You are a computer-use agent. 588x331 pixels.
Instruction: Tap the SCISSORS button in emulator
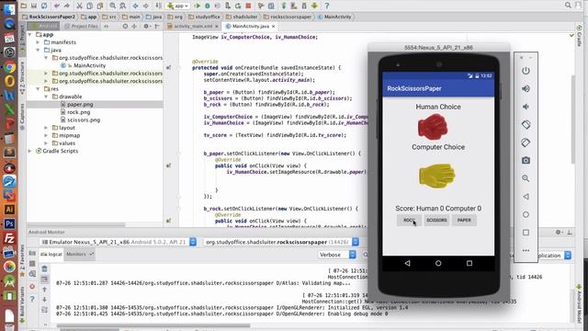pyautogui.click(x=436, y=221)
